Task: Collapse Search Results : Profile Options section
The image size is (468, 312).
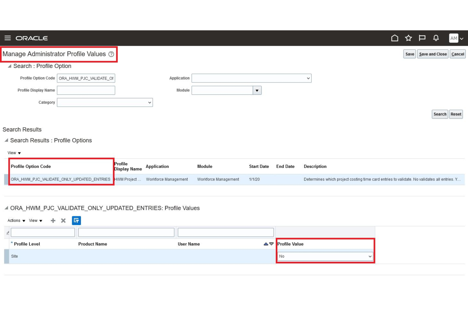Action: pos(6,140)
